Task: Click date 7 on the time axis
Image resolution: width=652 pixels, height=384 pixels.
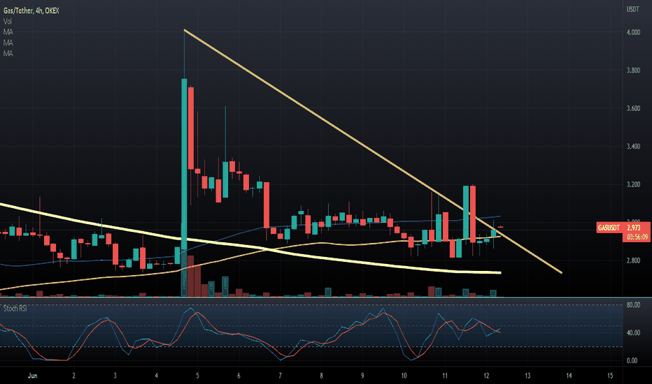Action: point(280,376)
